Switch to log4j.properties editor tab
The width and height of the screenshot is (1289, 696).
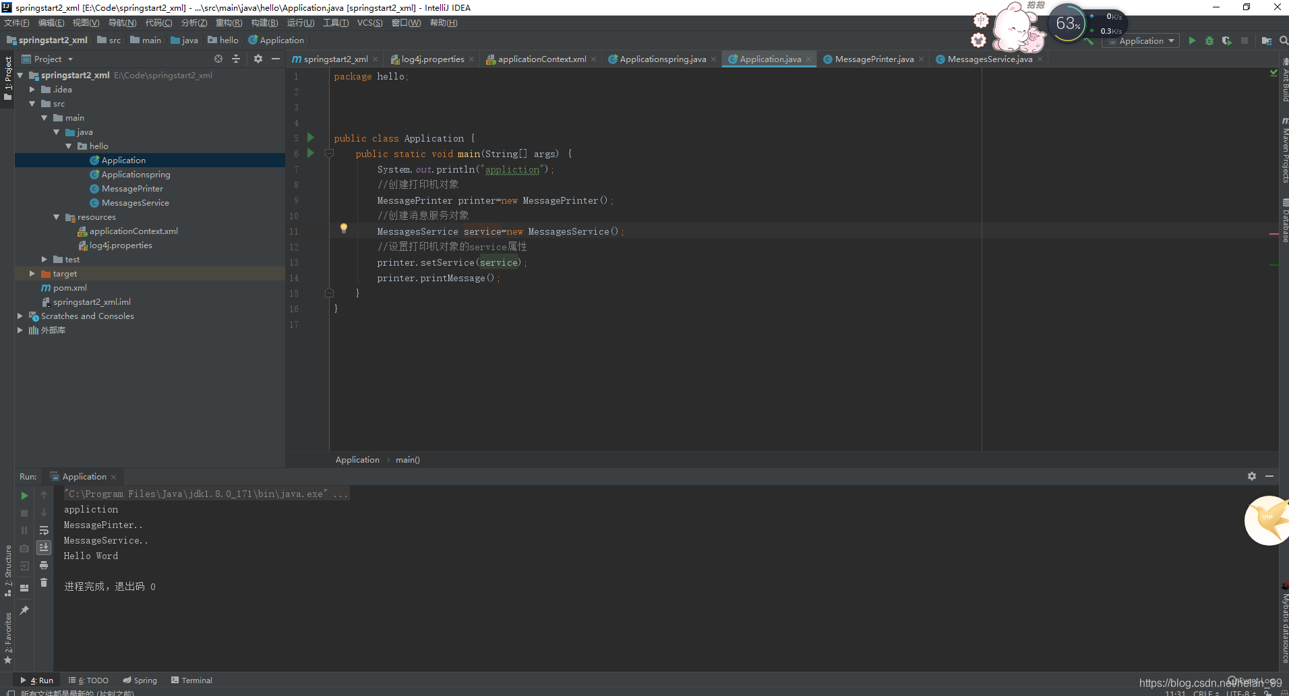(x=433, y=59)
